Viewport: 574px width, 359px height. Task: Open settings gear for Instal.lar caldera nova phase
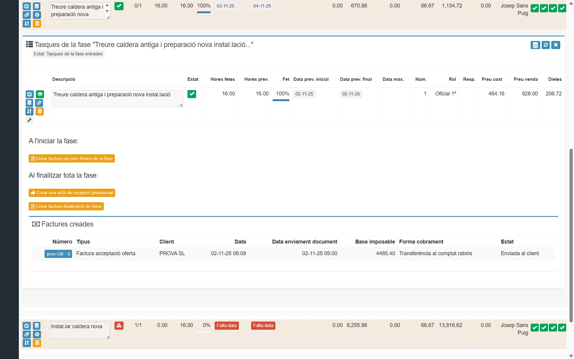tap(37, 334)
